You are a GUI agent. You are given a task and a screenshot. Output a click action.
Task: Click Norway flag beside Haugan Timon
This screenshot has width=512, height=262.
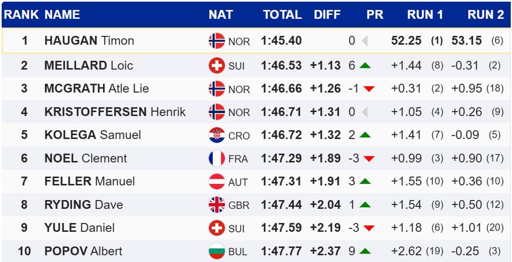(217, 41)
